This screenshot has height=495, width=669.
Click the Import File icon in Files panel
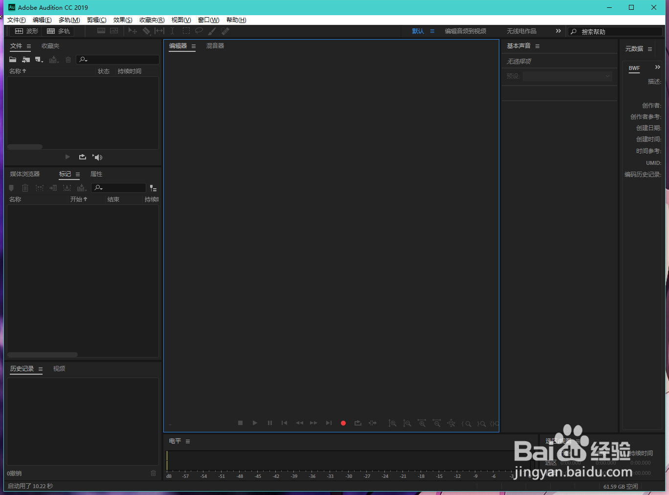pyautogui.click(x=26, y=60)
